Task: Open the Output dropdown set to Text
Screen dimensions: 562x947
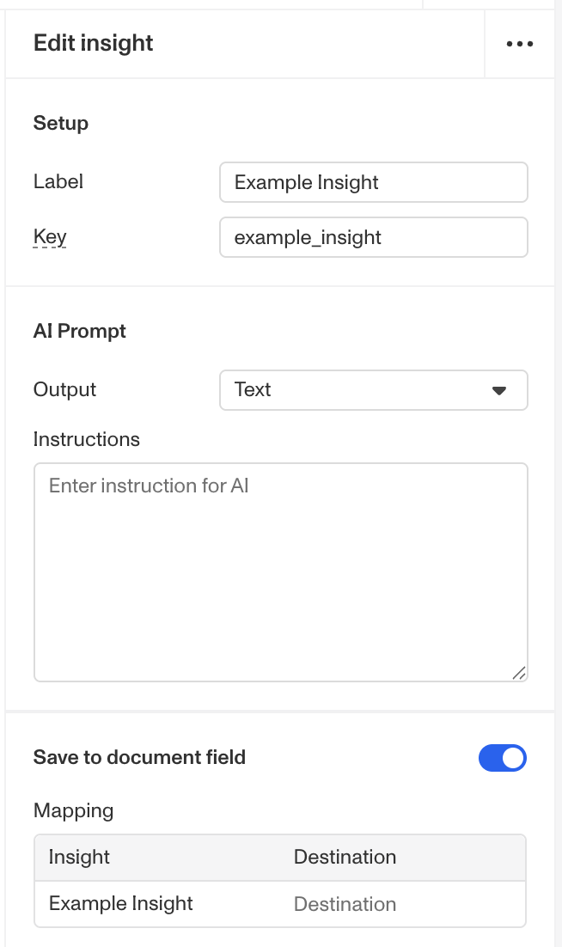Action: (x=373, y=390)
